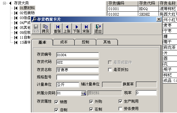177x113 pixels.
Task: Go to first card with 首张
Action: click(x=58, y=29)
